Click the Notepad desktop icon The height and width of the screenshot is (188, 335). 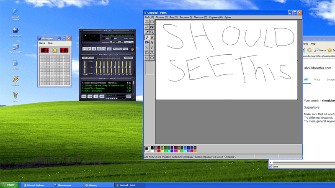pyautogui.click(x=15, y=65)
